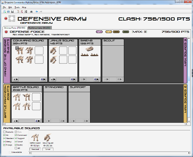Click the blue Undo arrow
Viewport: 193px width, 157px height.
pos(37,12)
